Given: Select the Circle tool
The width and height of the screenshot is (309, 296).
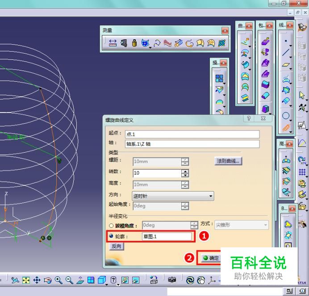Looking at the screenshot, I should 286,116.
